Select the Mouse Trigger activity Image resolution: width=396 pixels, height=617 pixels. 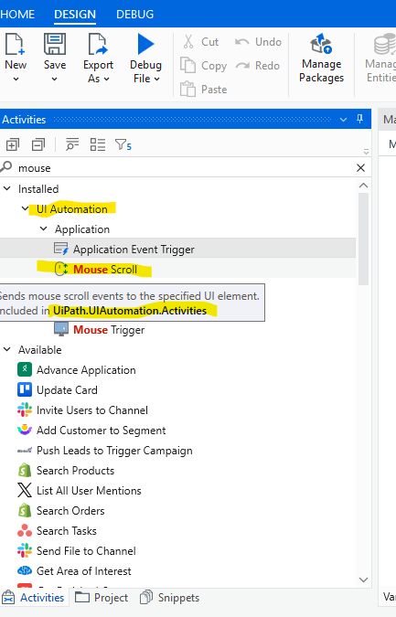(x=109, y=330)
